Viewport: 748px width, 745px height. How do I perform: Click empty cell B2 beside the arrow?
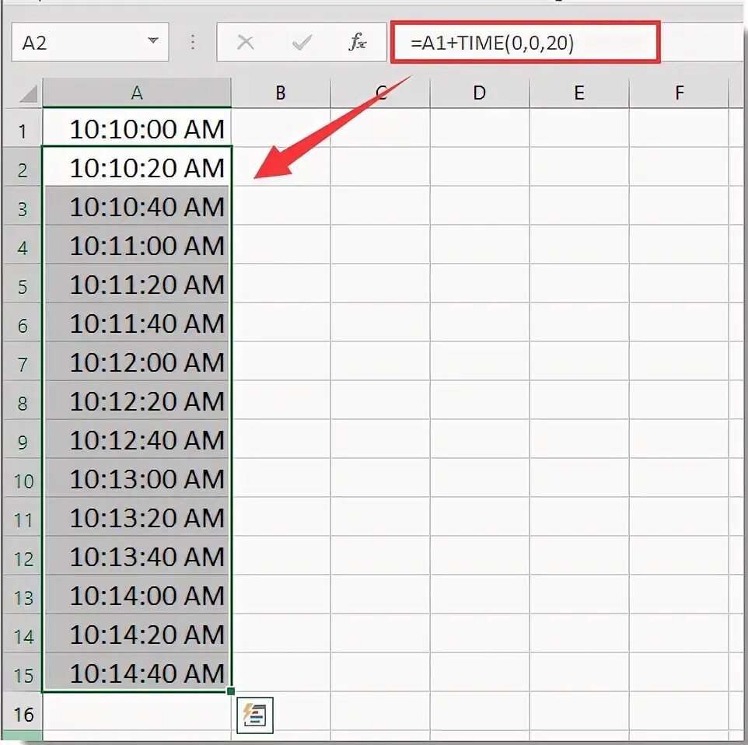pos(280,168)
